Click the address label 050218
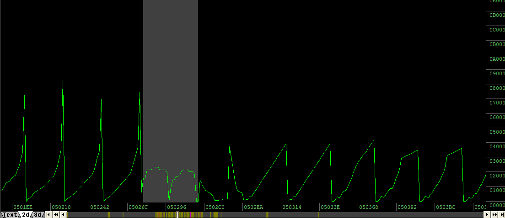Viewport: 505px width, 218px height. (x=61, y=207)
